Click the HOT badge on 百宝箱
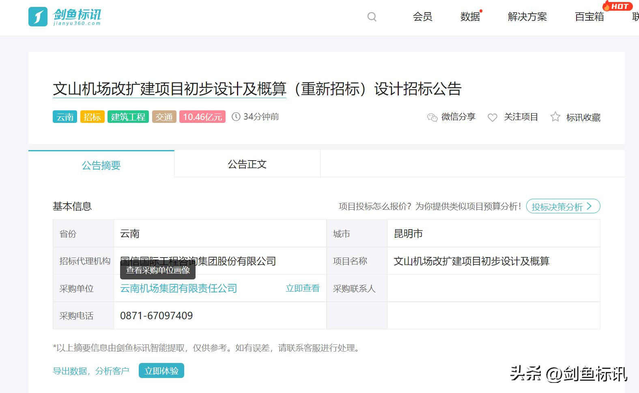The width and height of the screenshot is (639, 393). point(617,6)
